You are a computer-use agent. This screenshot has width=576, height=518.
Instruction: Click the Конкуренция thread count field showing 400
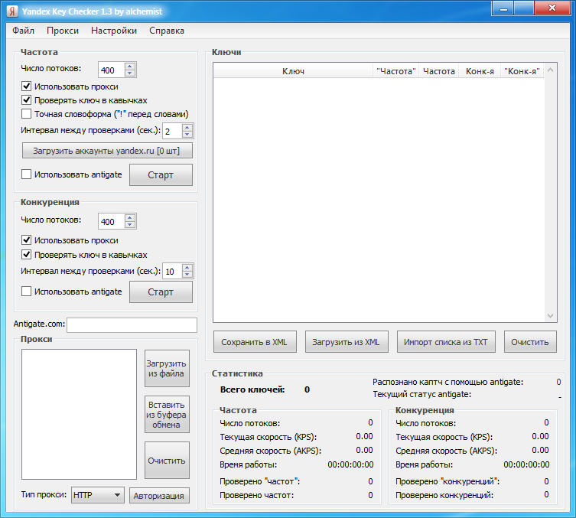[x=112, y=222]
